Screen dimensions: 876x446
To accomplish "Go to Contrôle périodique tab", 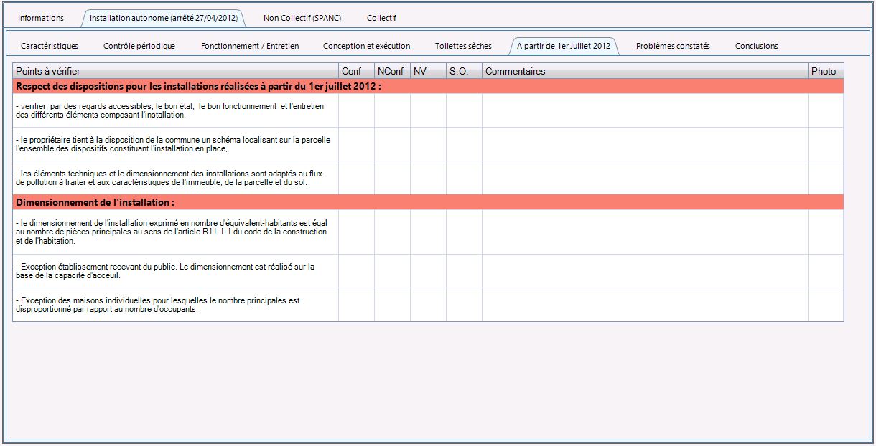I will coord(139,46).
